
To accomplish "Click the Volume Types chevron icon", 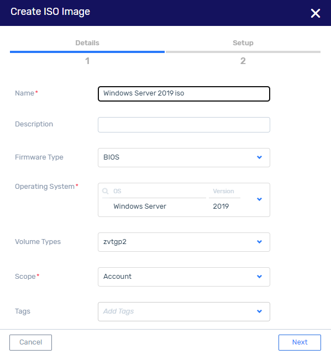I will tap(259, 242).
